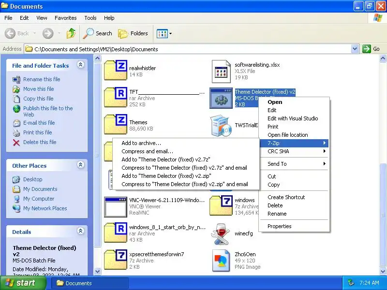Click the sidebar scroll down arrow
This screenshot has height=290, width=387.
pos(98,271)
